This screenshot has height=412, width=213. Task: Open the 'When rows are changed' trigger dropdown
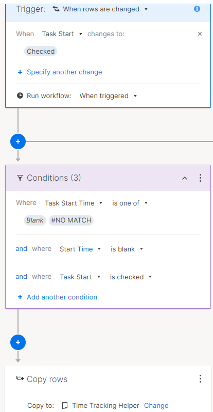coord(100,9)
